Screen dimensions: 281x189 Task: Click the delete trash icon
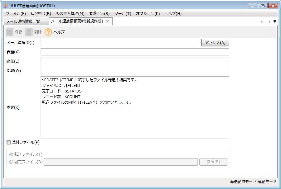29,32
